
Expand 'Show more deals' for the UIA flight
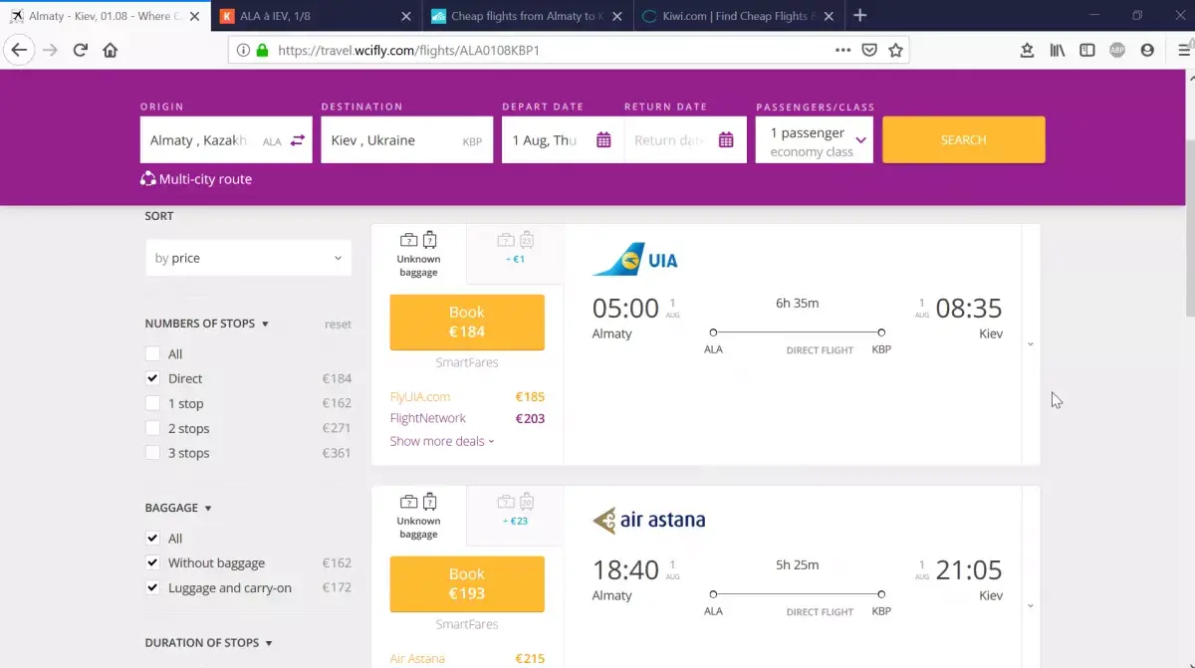[442, 441]
